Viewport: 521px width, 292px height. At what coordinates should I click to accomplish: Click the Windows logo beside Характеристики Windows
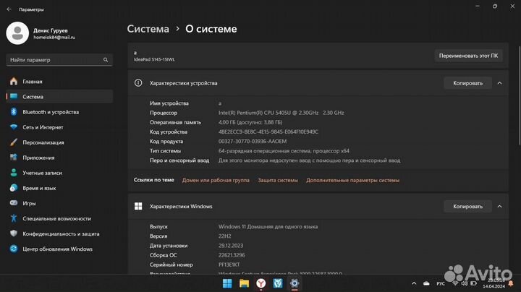point(138,207)
